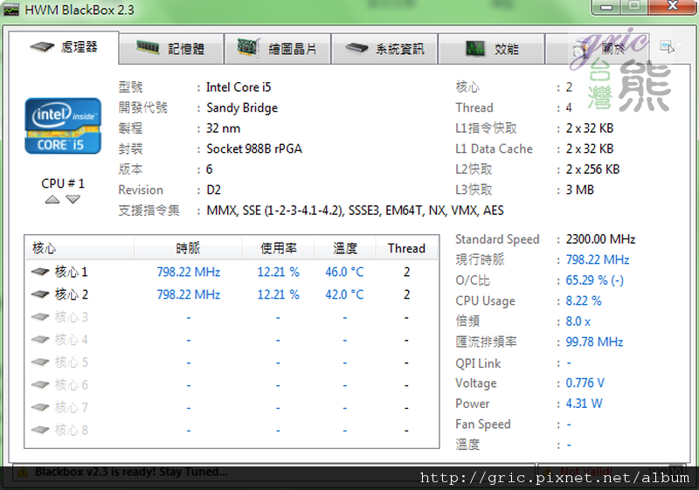Select the next CPU with the down arrow
Viewport: 699px width, 490px height.
point(73,199)
